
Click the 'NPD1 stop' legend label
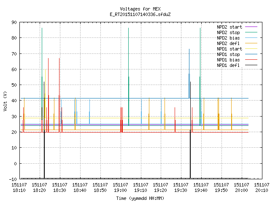[228, 54]
